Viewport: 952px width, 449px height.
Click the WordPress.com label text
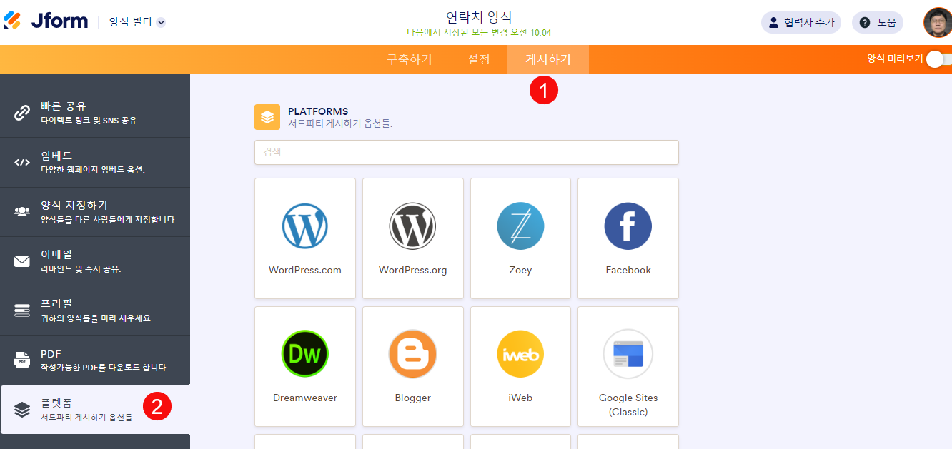305,271
